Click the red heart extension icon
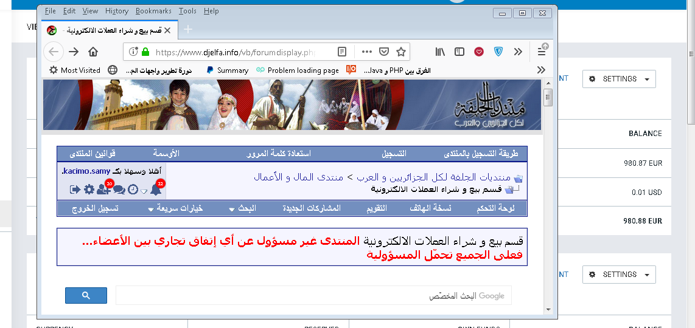Screen dimensions: 695x328 pyautogui.click(x=479, y=52)
